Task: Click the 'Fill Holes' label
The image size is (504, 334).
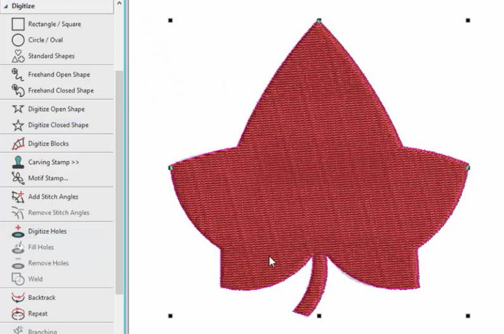Action: (x=41, y=247)
